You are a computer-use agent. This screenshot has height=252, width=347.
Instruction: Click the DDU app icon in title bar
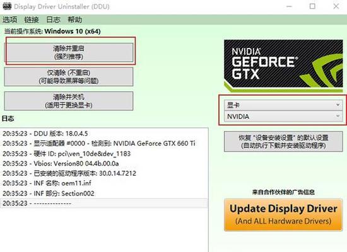click(x=7, y=6)
